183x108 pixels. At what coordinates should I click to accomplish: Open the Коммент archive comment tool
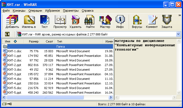pyautogui.click(x=152, y=20)
